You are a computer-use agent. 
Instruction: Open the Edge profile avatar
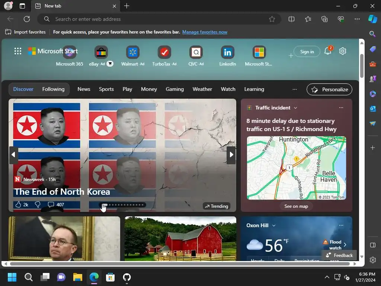point(8,6)
